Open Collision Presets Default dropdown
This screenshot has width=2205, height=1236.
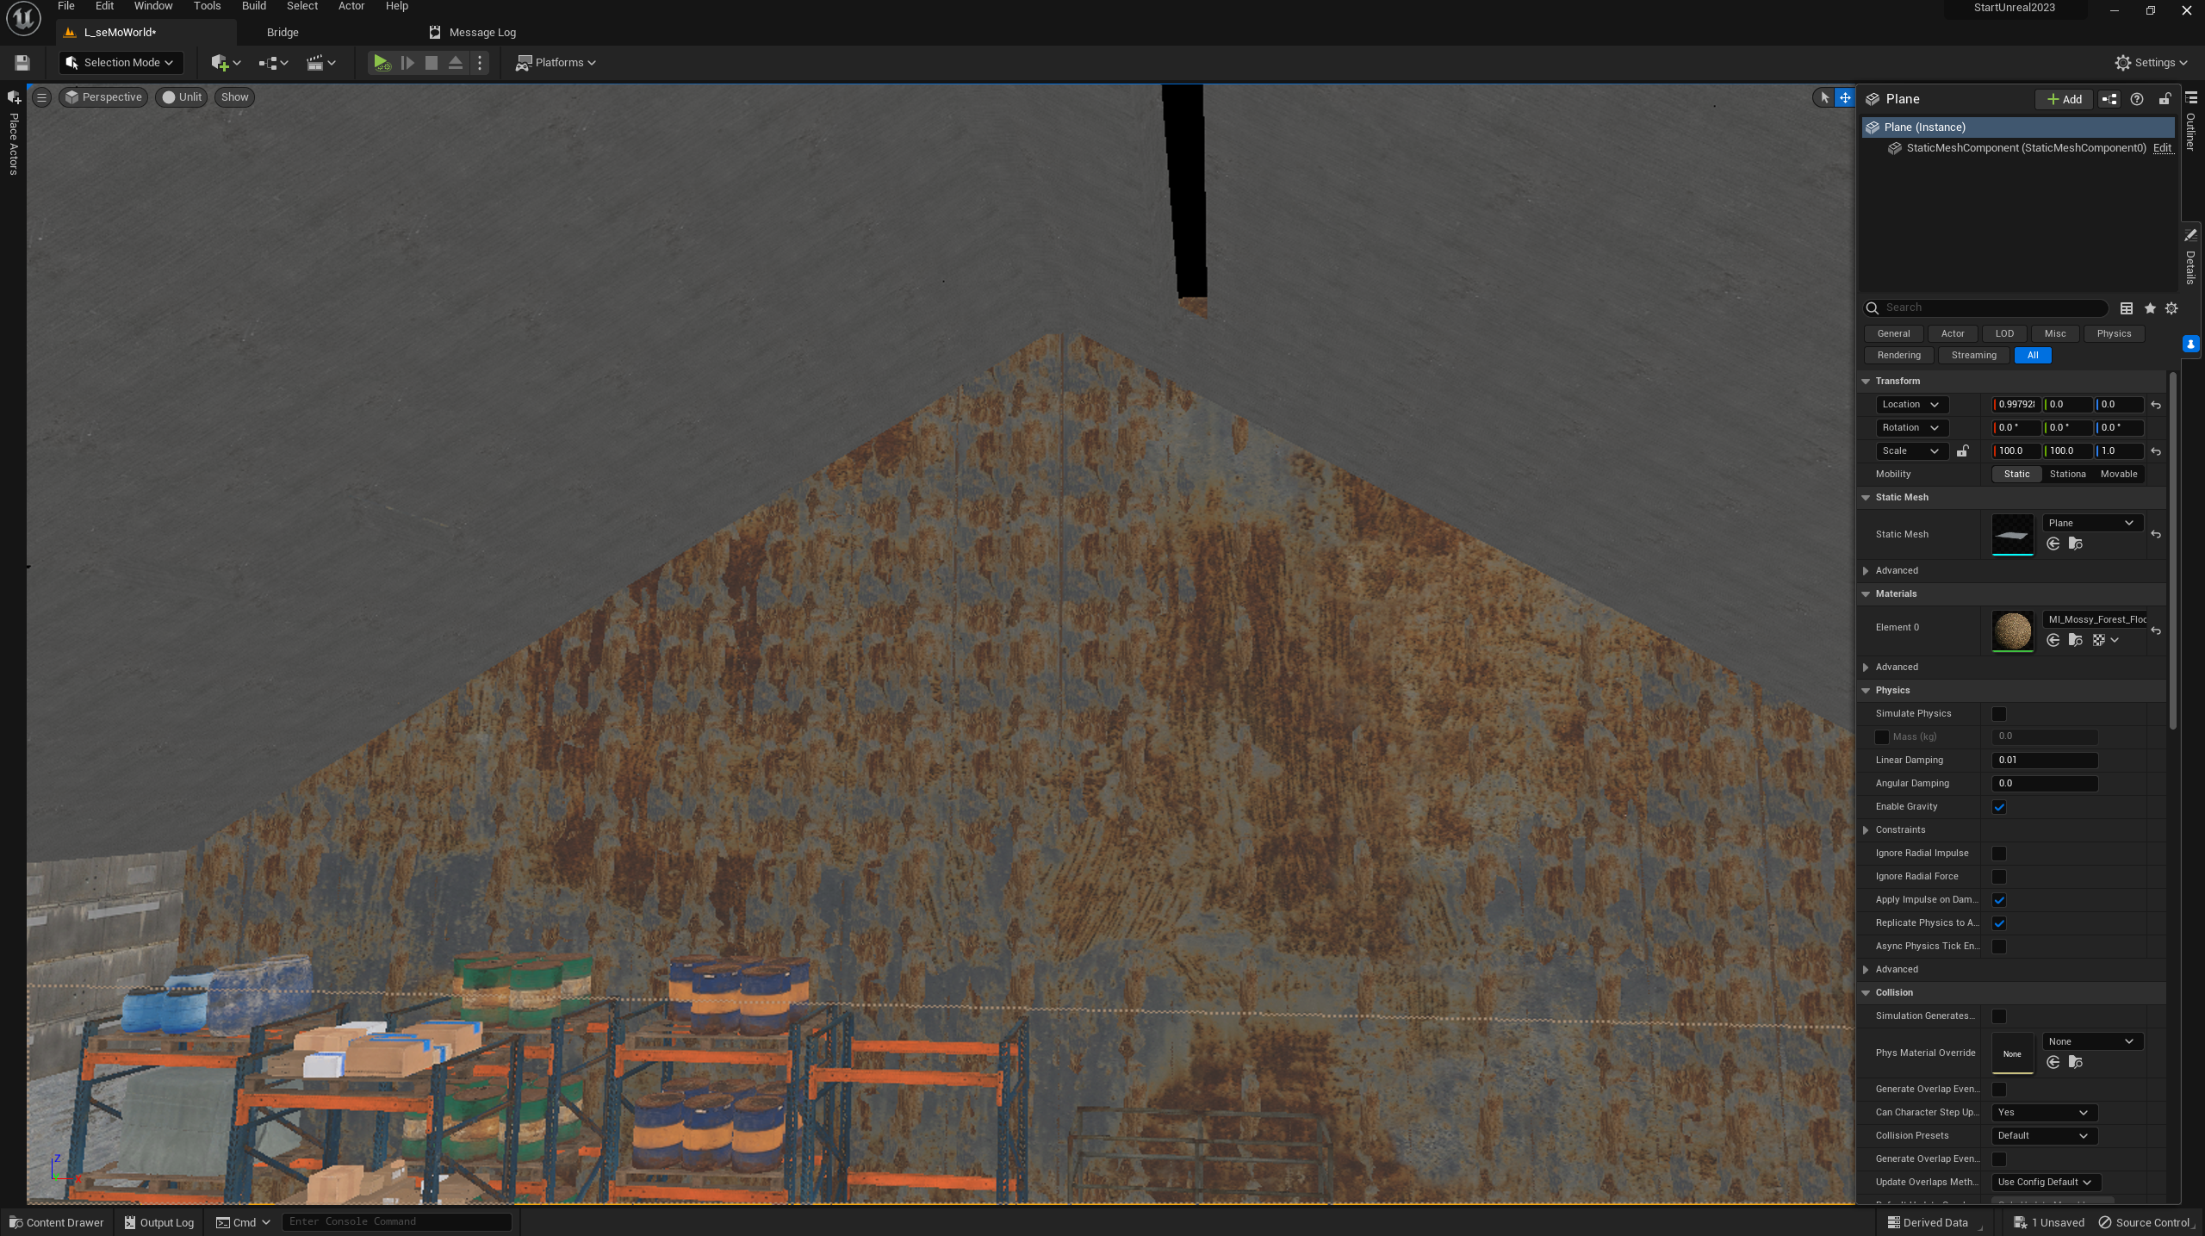pyautogui.click(x=2043, y=1135)
